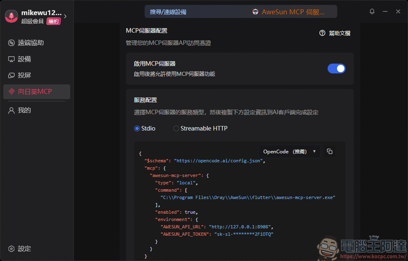Click the robot icon beside AweSun MCP
Screen dimensions: 408x261
coord(255,12)
